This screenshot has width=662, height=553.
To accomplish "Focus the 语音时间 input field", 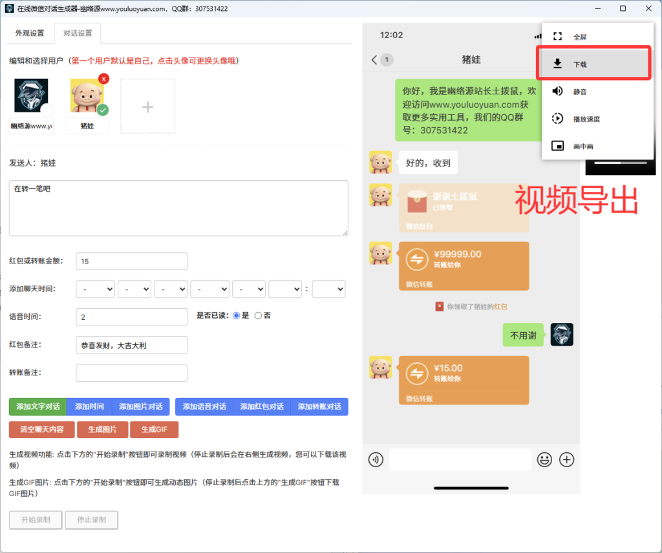I will [131, 317].
